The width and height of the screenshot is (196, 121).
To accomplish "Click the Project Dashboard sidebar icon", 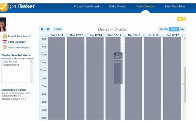I will [x=5, y=36].
